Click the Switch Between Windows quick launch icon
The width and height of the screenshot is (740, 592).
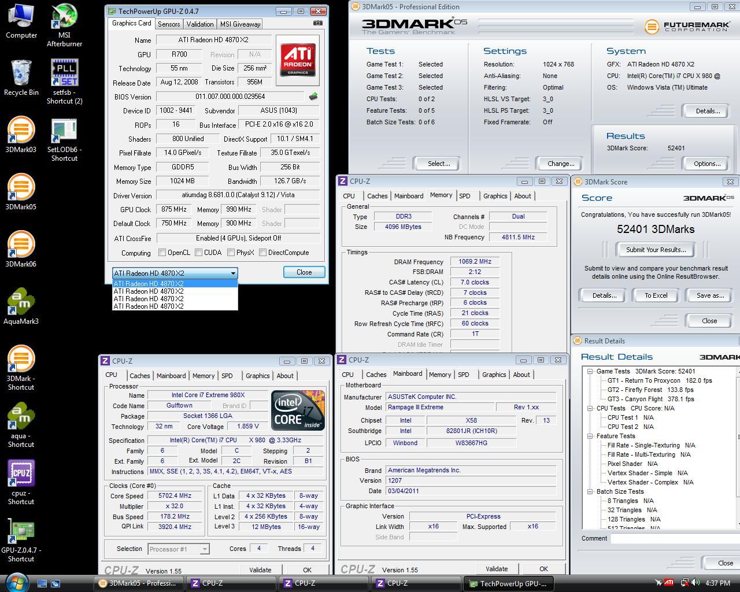point(55,583)
